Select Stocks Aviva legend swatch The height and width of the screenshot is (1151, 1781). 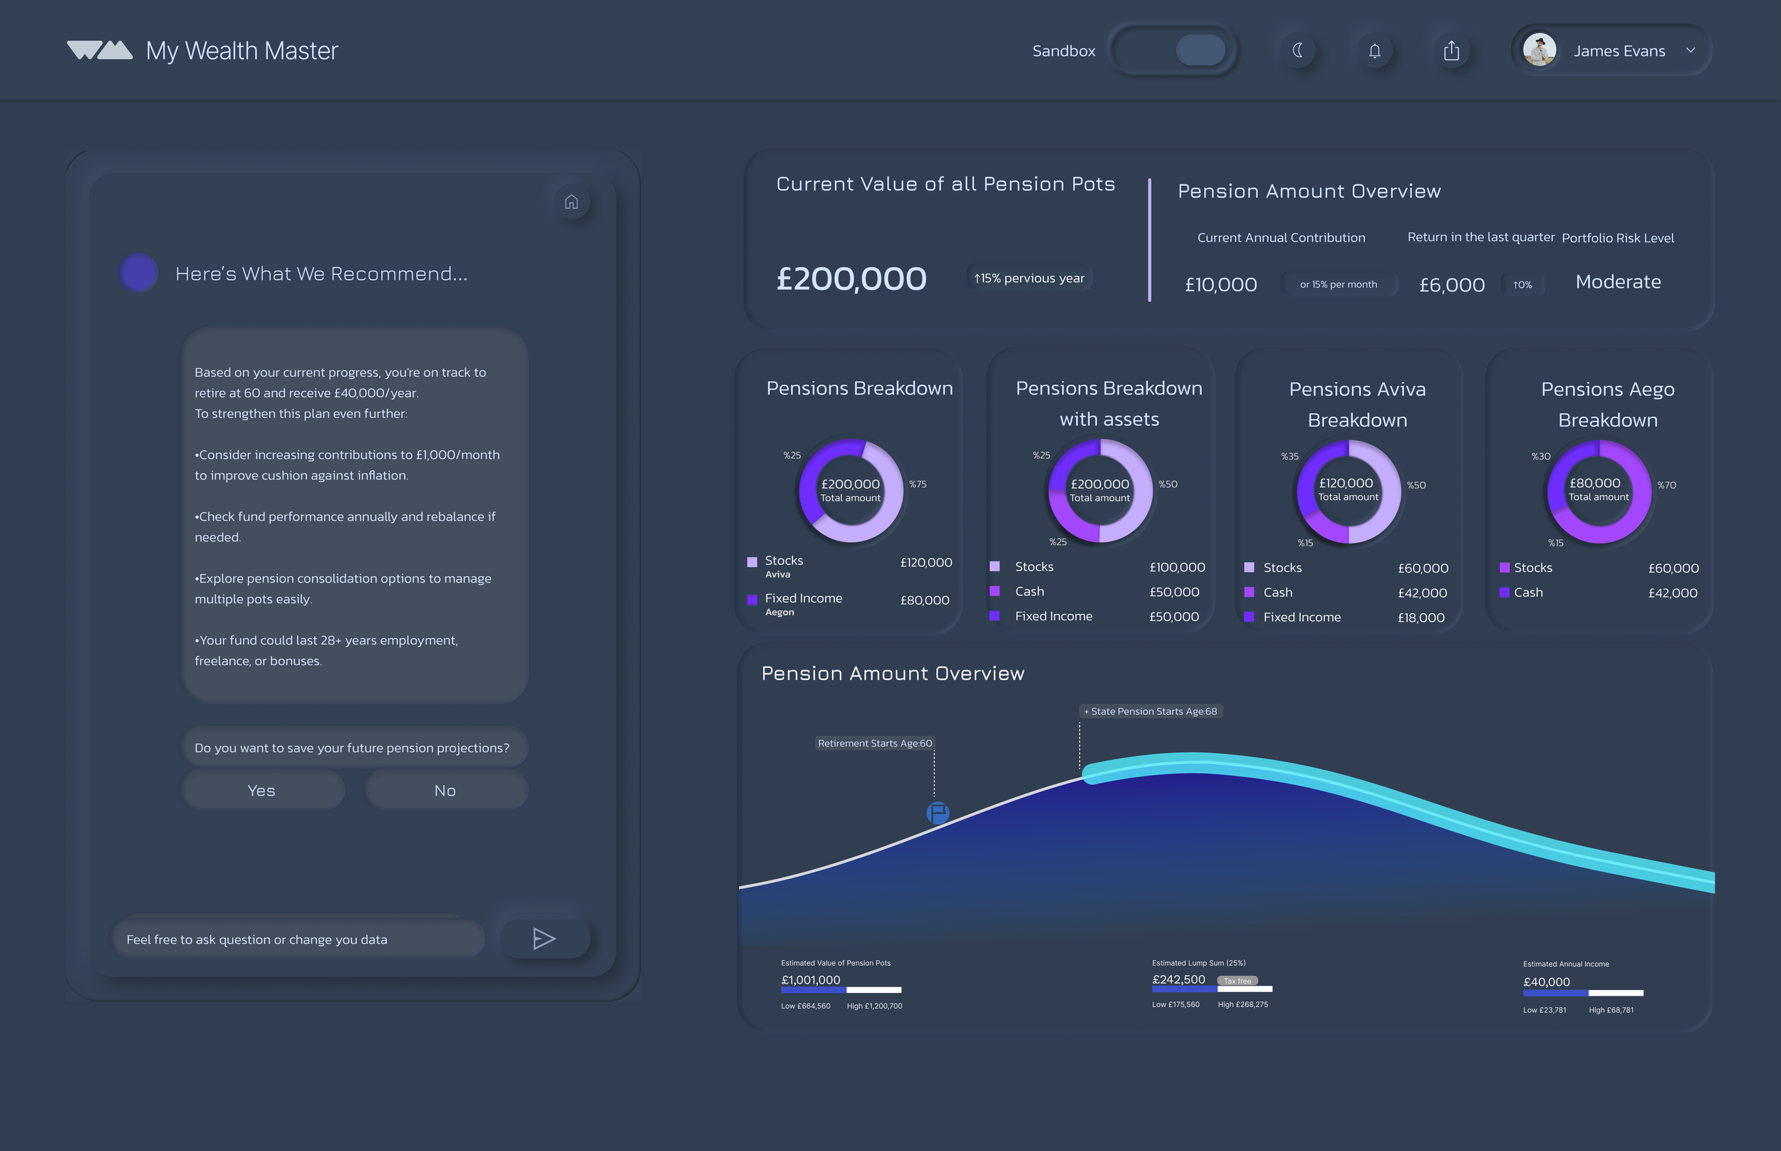752,562
